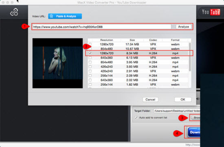224x147 pixels.
Task: Click the Browse button
Action: pos(195,118)
